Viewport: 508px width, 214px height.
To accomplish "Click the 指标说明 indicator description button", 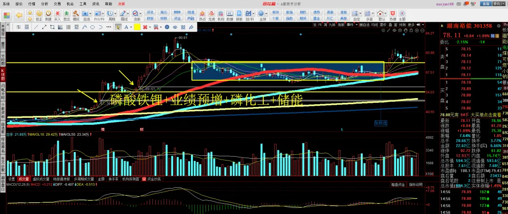I will coord(415,184).
